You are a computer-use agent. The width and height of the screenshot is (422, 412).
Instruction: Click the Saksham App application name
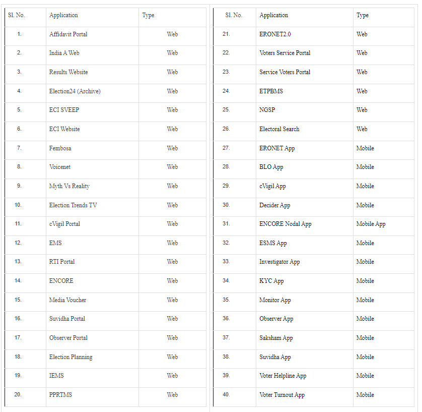276,338
